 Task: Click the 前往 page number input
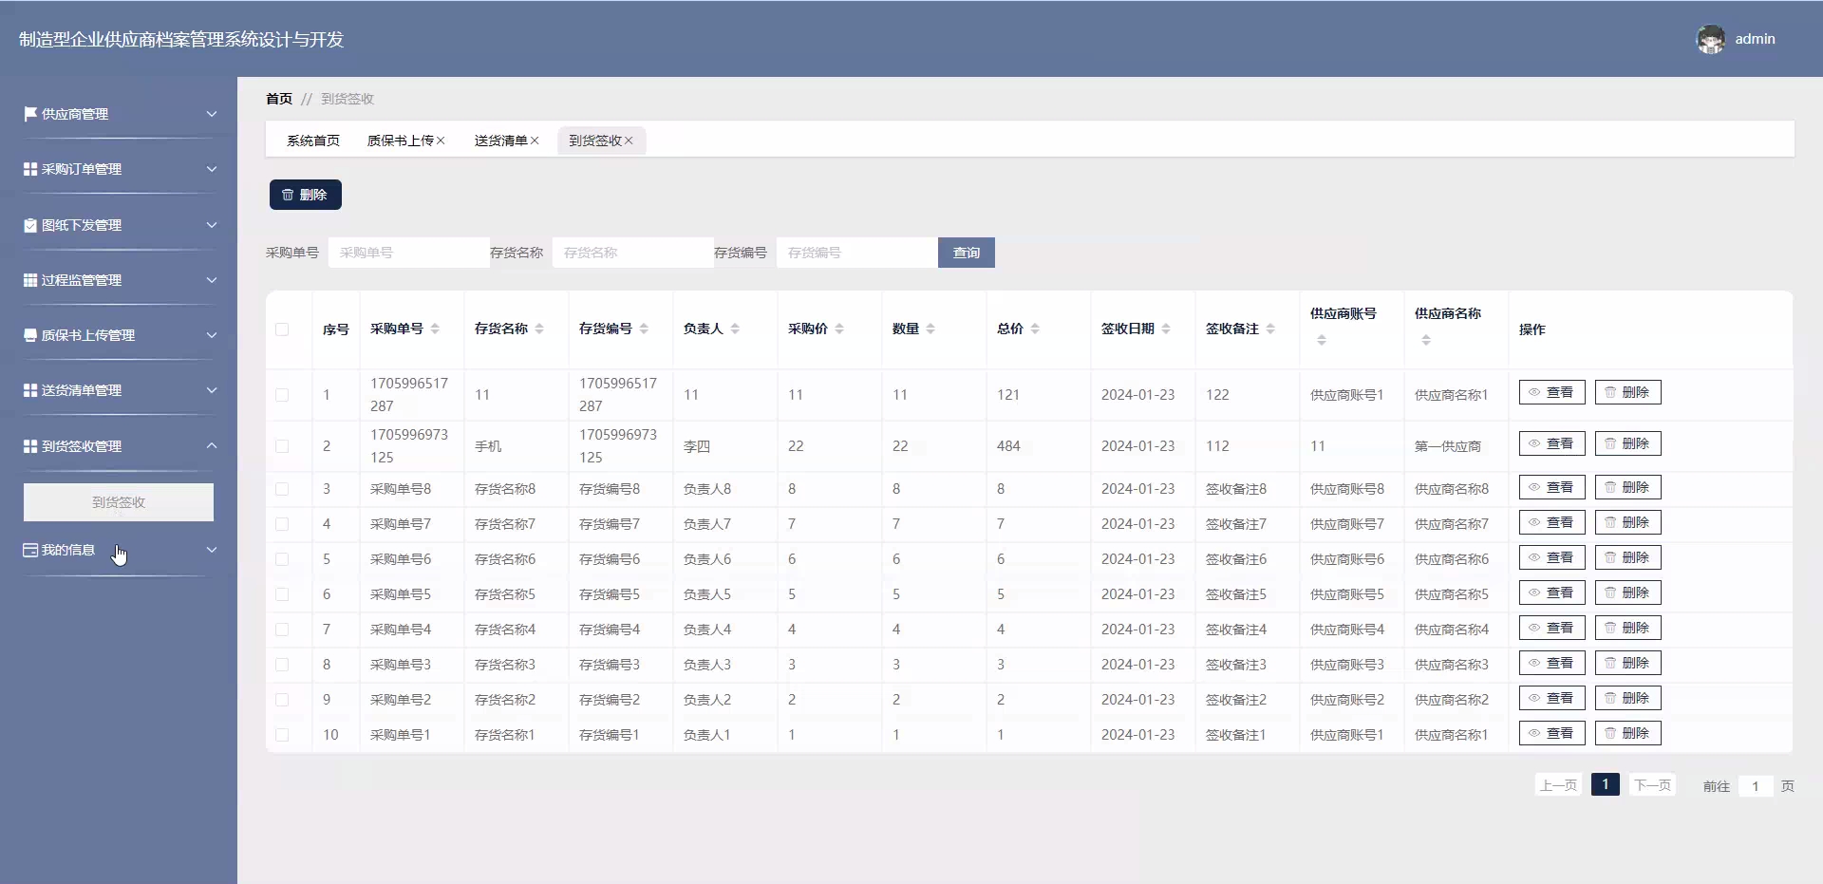[x=1756, y=786]
